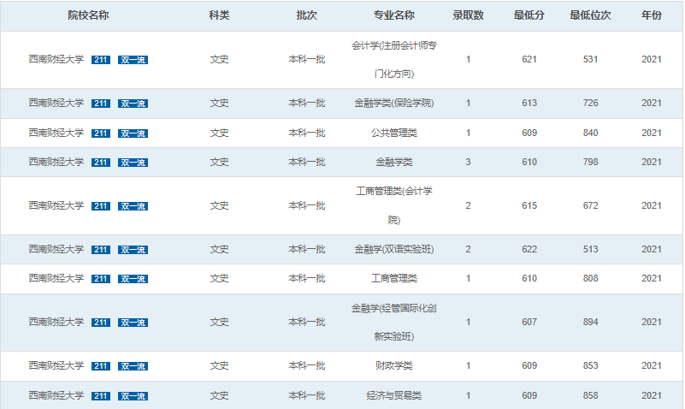Screen dimensions: 685x409
Task: Select the major 工商管理类 with rank 808
Action: coord(394,278)
